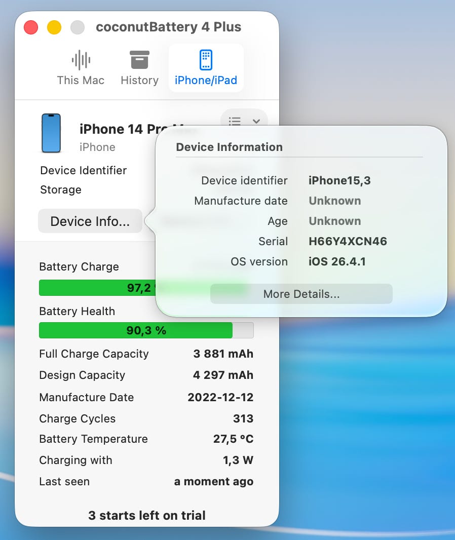This screenshot has width=455, height=540.
Task: Click the Device Information heading
Action: (x=230, y=147)
